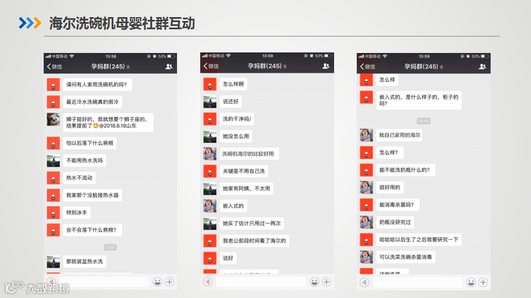
Task: Select message '说还好'
Action: click(x=231, y=102)
